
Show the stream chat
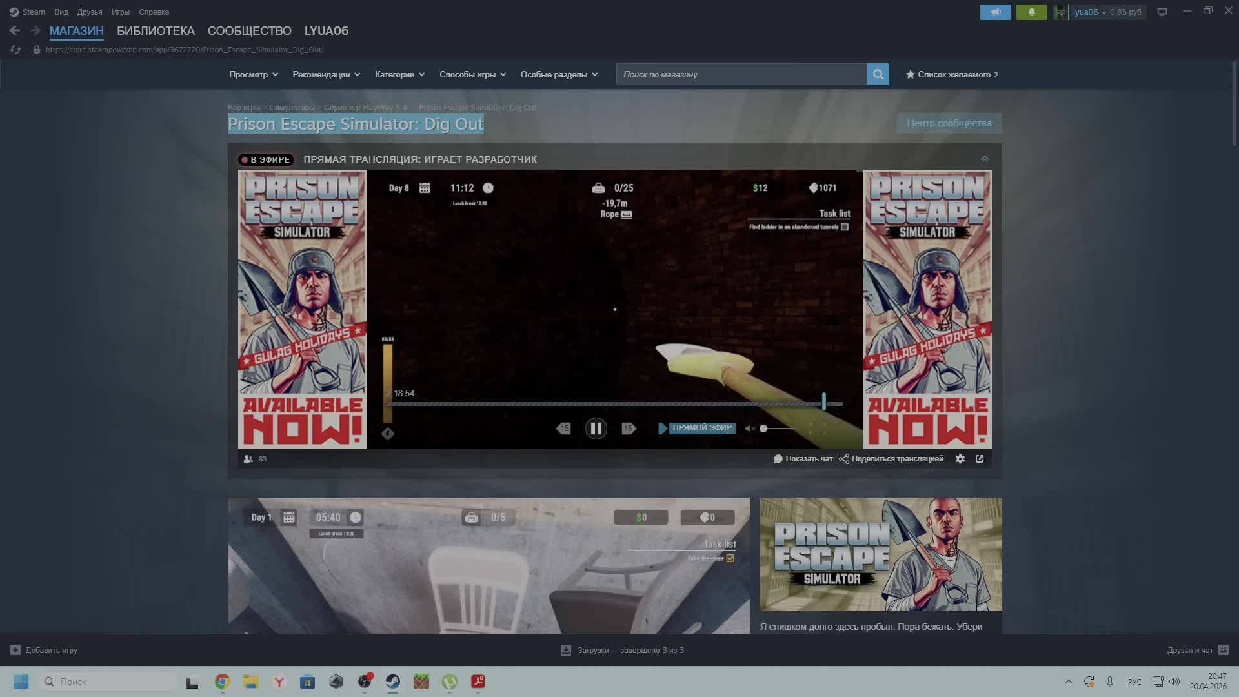tap(803, 458)
